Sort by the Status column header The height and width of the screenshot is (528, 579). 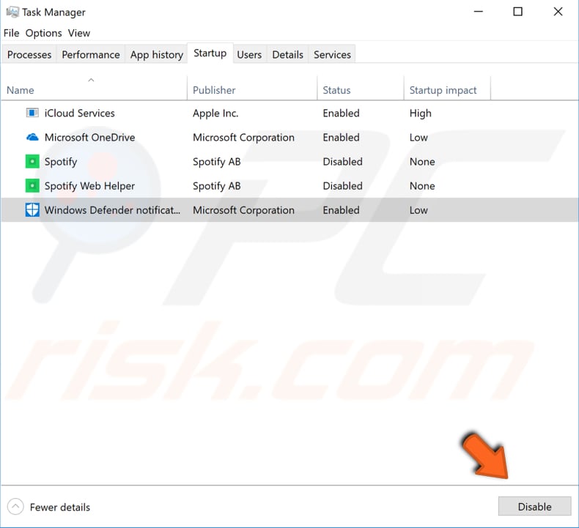(361, 89)
